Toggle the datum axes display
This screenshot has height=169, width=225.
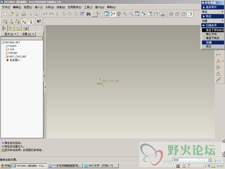click(x=11, y=22)
